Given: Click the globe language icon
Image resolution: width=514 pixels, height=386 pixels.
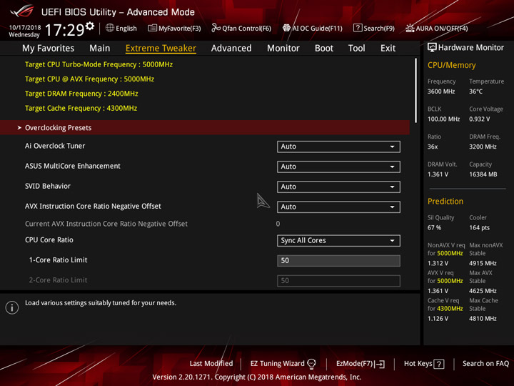Looking at the screenshot, I should pyautogui.click(x=110, y=28).
